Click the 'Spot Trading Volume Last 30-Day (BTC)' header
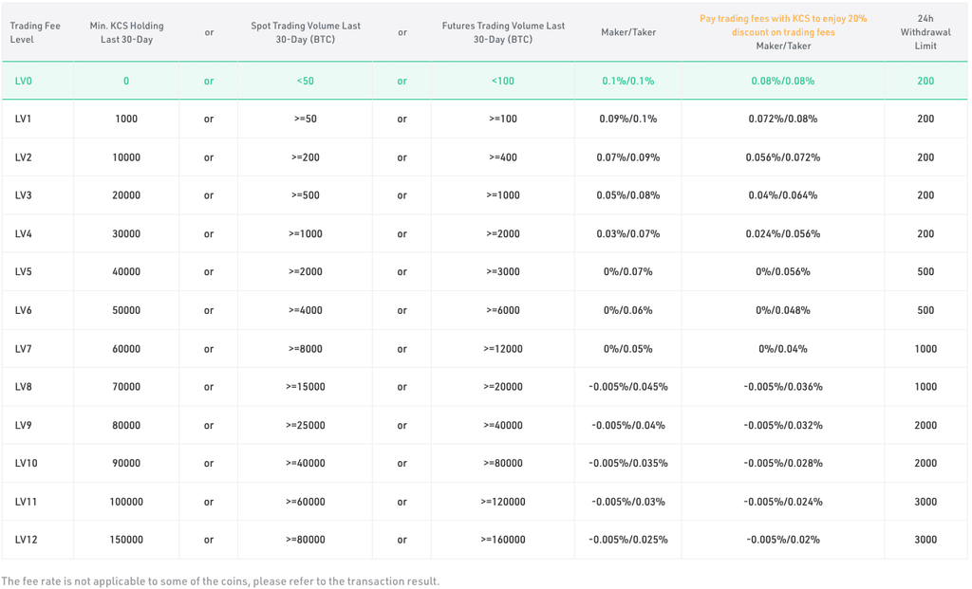The height and width of the screenshot is (589, 972). click(305, 33)
